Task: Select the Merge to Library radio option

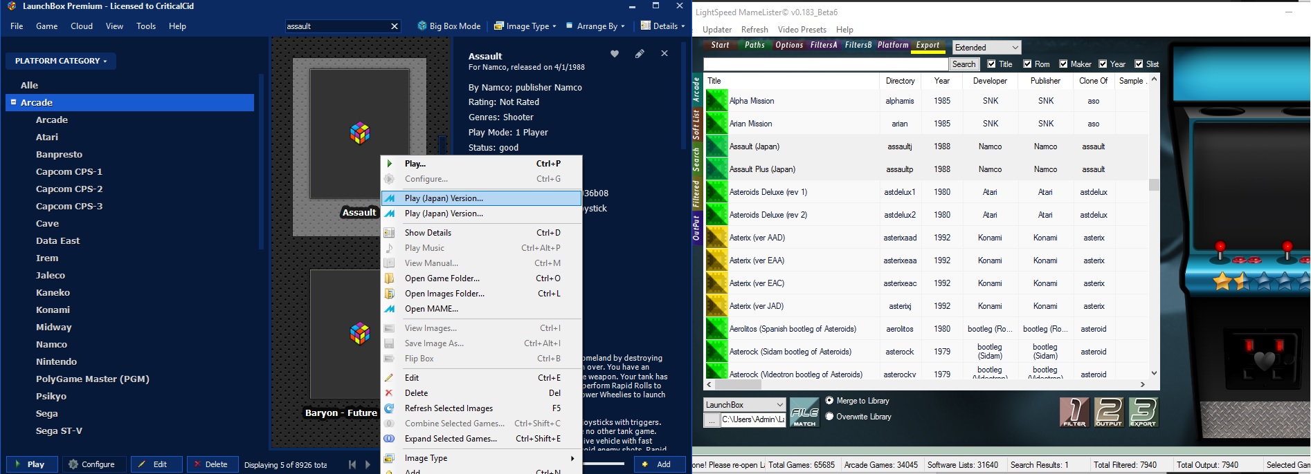Action: pos(829,401)
